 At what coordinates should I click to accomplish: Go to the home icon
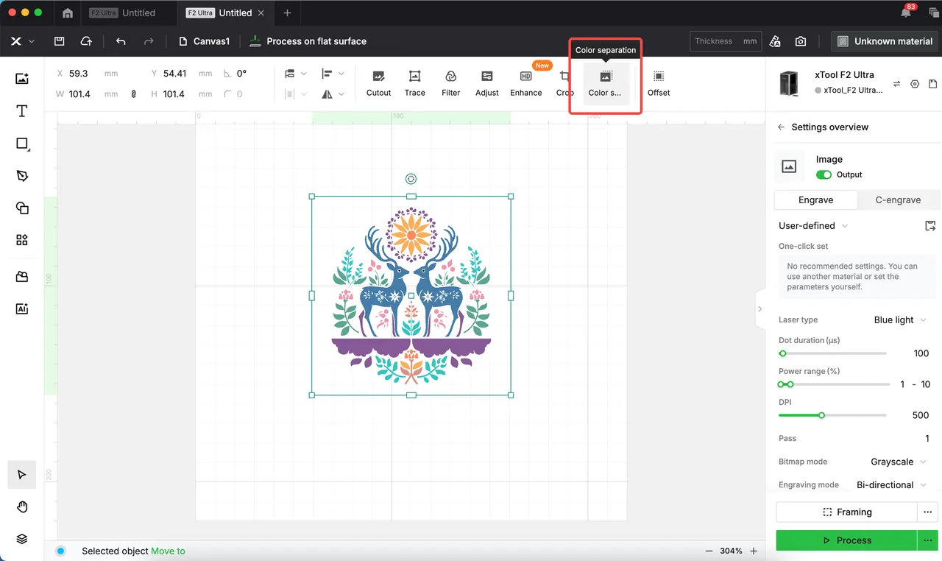[68, 13]
